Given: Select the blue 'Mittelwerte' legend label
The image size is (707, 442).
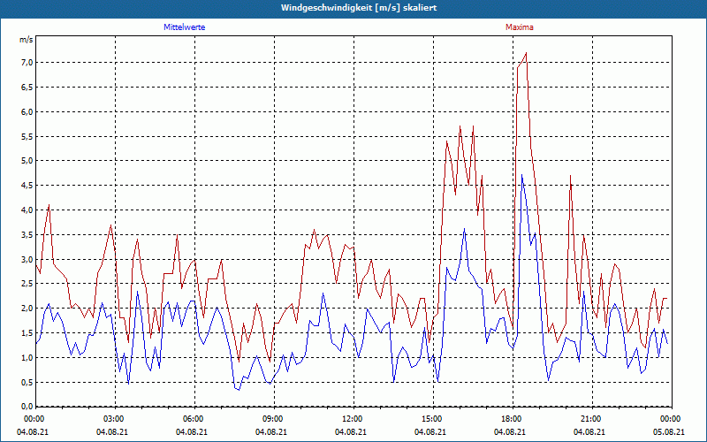Looking at the screenshot, I should (185, 27).
